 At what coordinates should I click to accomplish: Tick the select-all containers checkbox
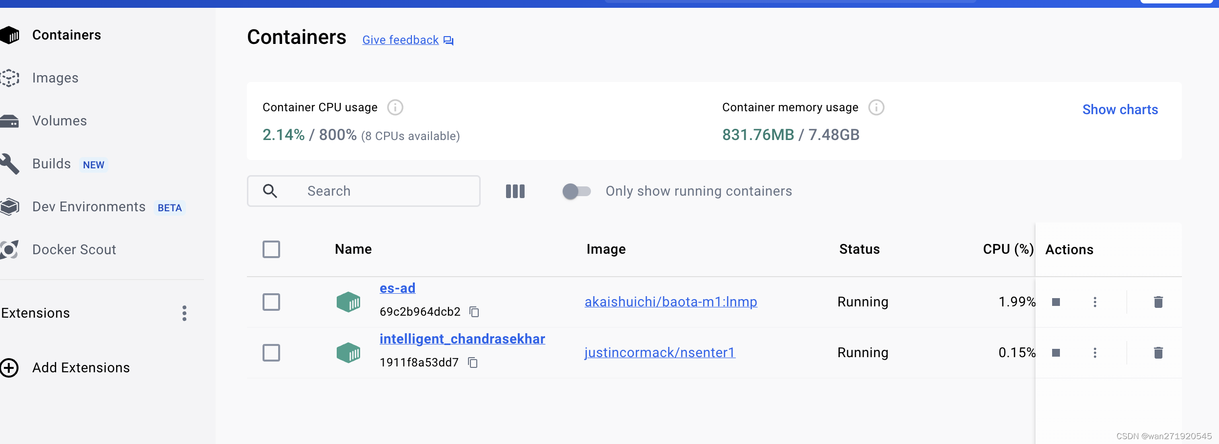[x=271, y=249]
